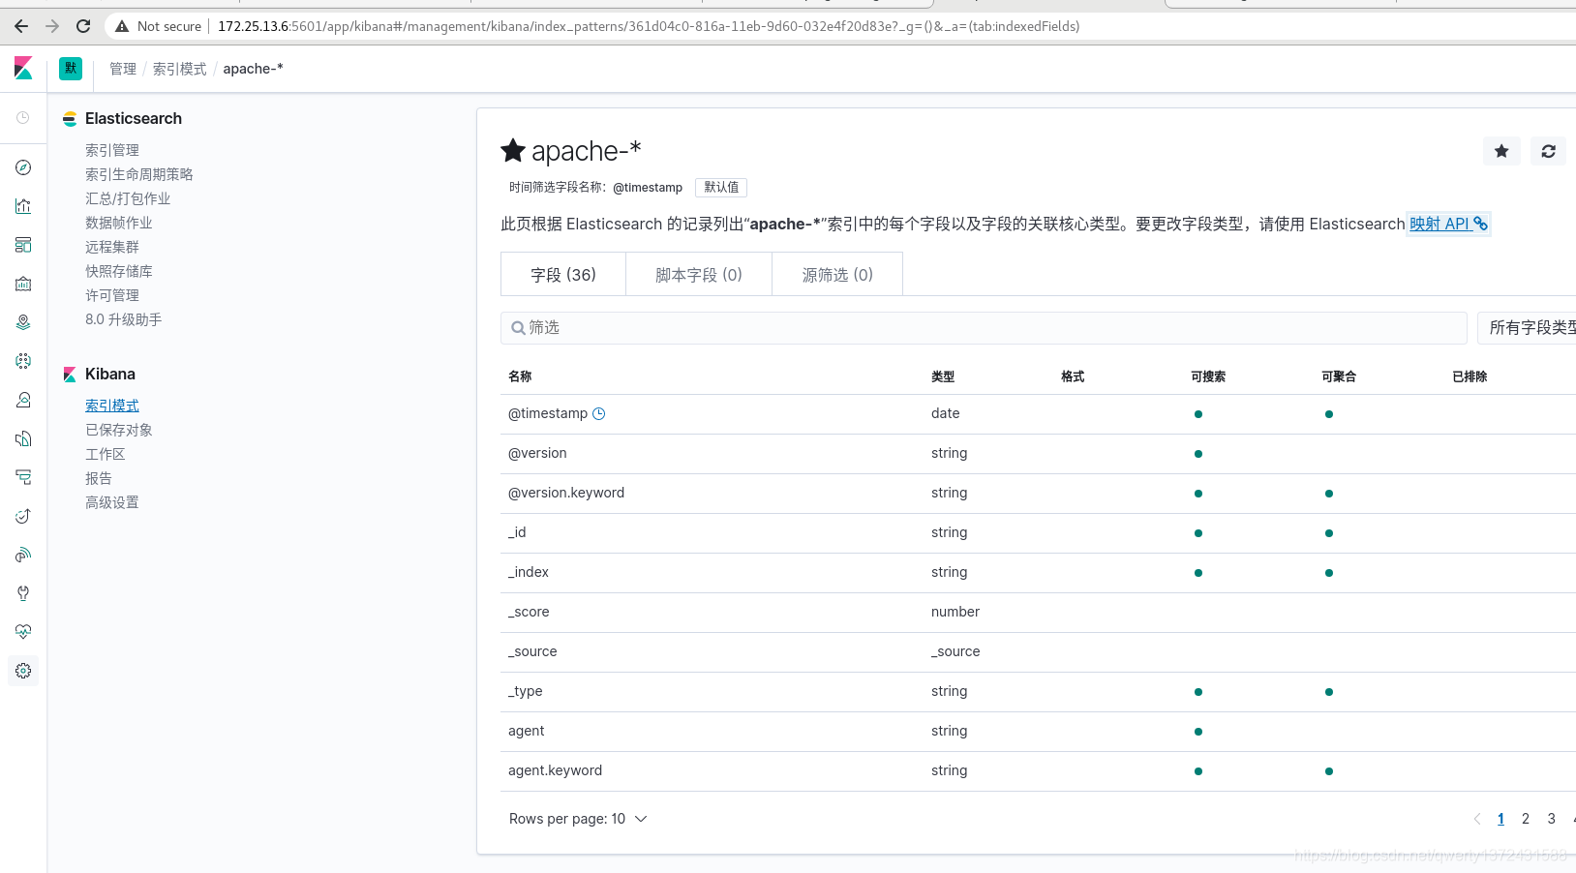Screen dimensions: 1576x873
Task: Open Discover via compass icon
Action: click(23, 167)
